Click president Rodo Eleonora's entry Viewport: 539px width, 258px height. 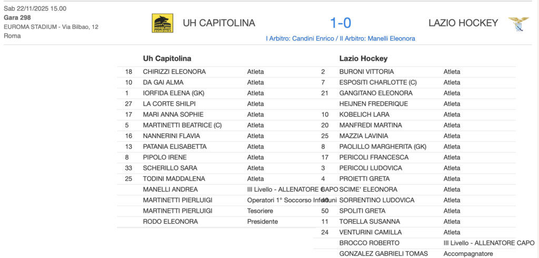(x=170, y=222)
